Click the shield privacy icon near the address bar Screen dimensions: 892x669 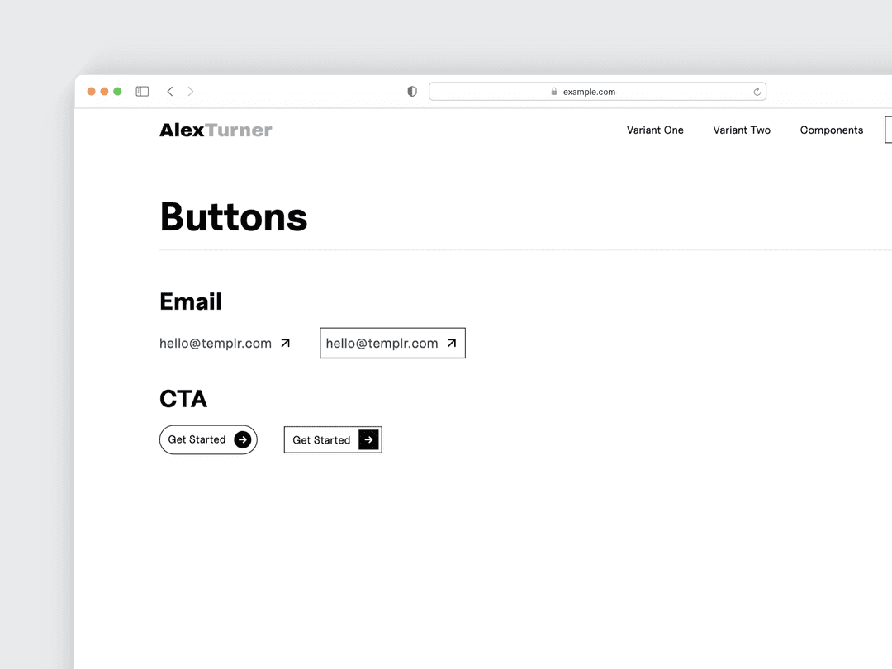point(411,91)
